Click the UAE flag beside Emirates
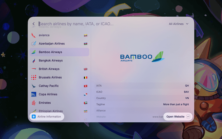 coord(86,103)
